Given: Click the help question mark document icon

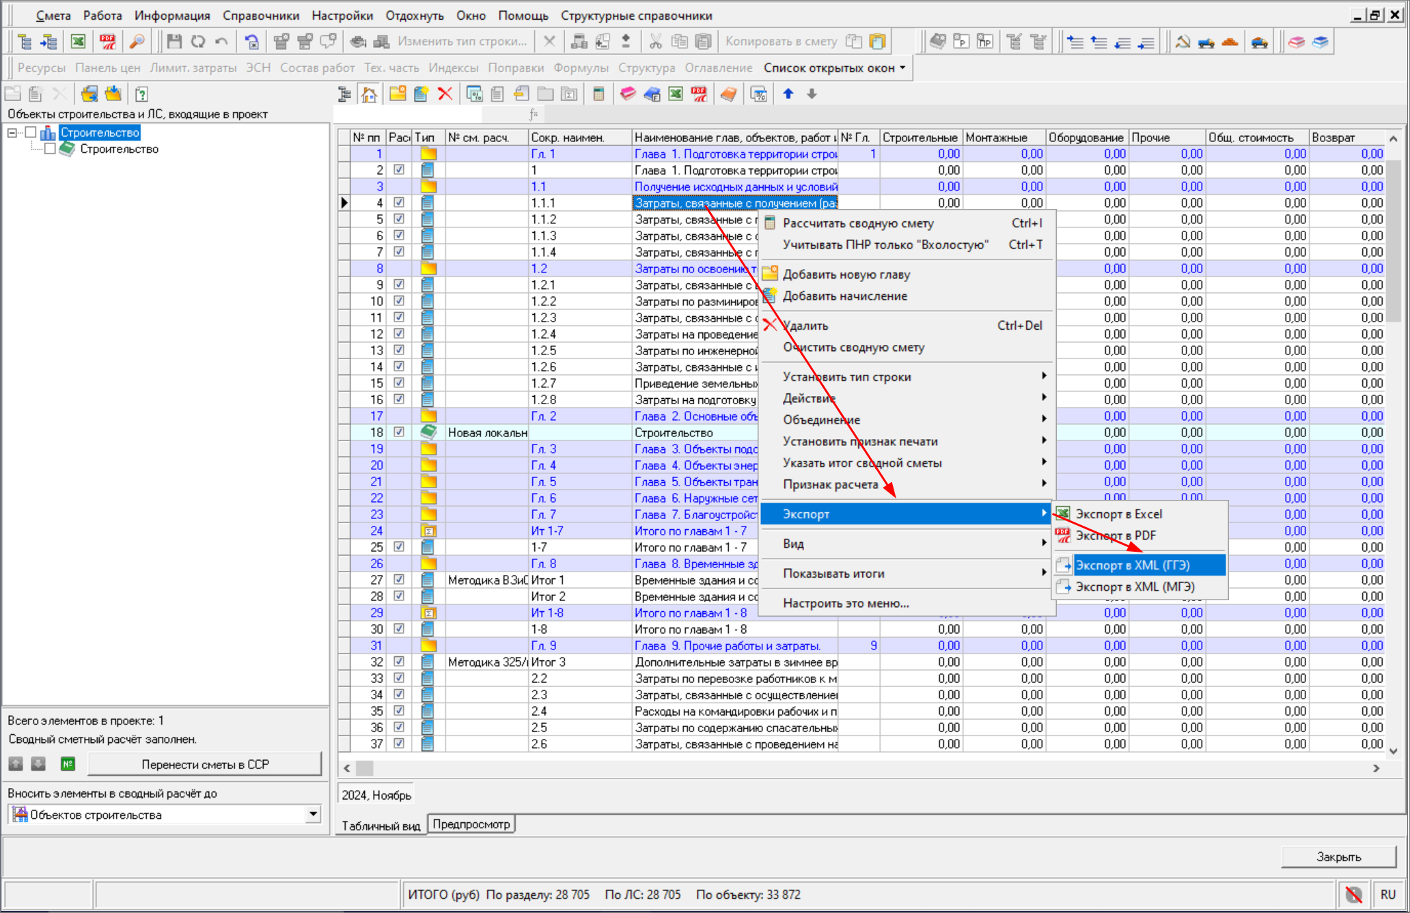Looking at the screenshot, I should pos(141,94).
